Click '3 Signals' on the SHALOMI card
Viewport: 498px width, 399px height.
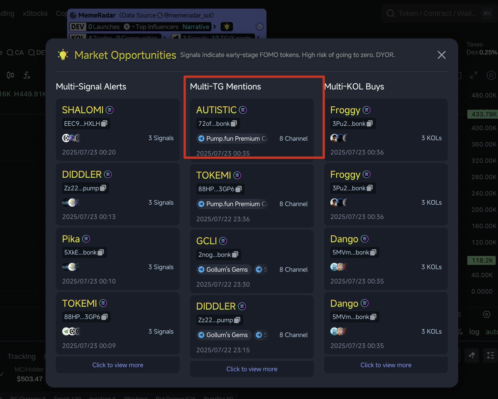161,138
